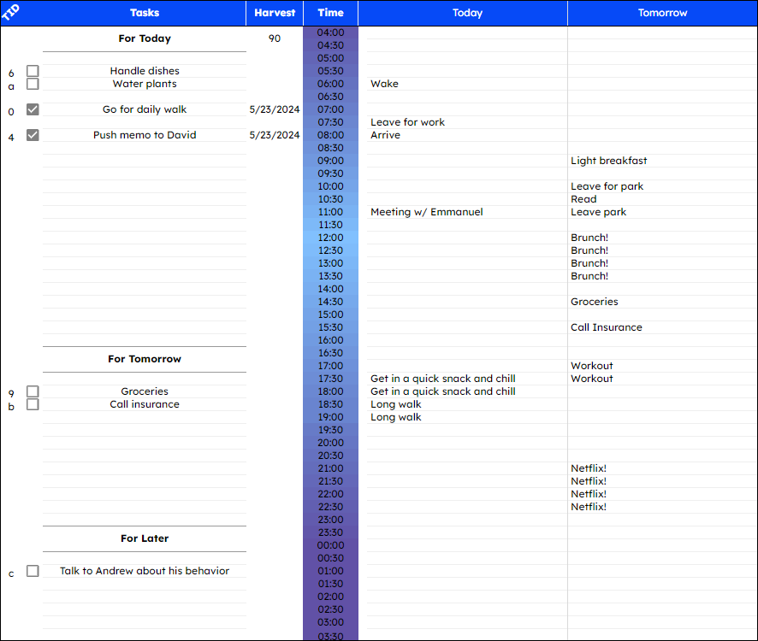Select the Time column header

point(330,13)
